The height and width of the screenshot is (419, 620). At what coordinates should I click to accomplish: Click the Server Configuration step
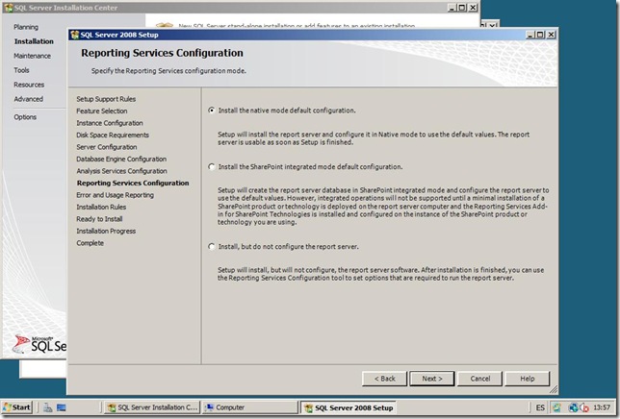coord(106,147)
